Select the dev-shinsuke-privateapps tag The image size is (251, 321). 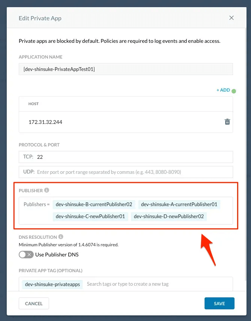pos(52,284)
